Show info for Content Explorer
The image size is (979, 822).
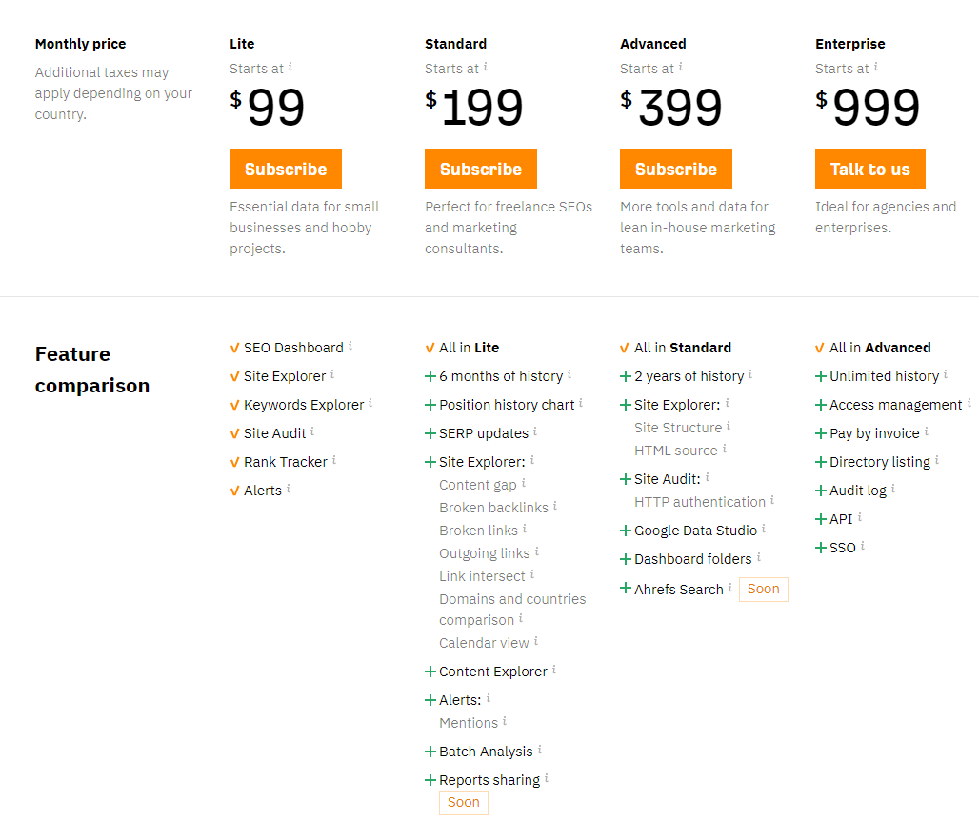click(x=554, y=669)
